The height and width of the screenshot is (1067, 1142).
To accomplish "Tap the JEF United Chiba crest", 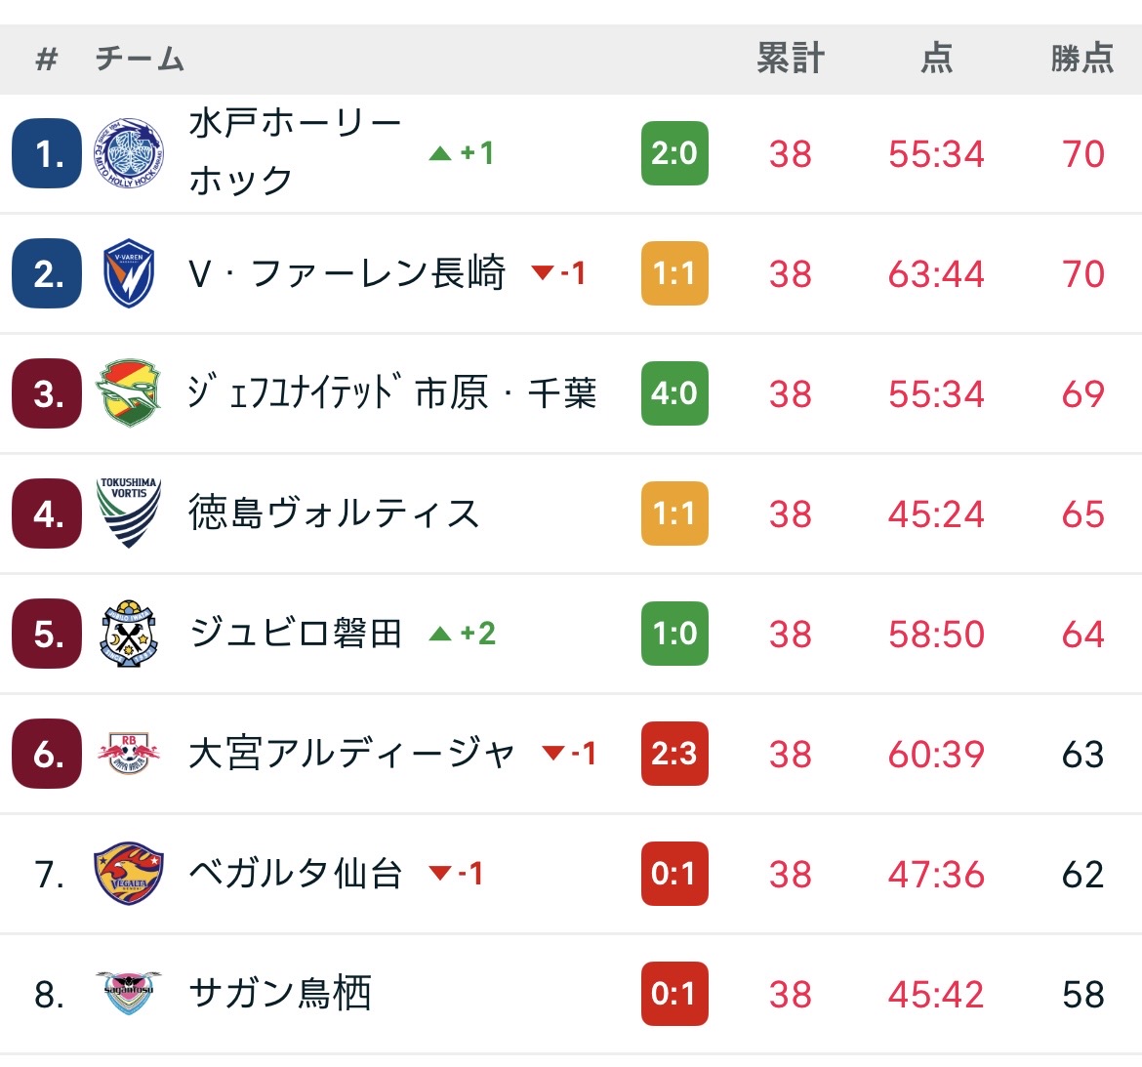I will tap(129, 393).
